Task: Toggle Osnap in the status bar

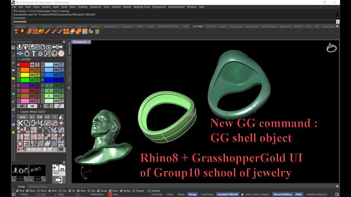Action: point(193,194)
